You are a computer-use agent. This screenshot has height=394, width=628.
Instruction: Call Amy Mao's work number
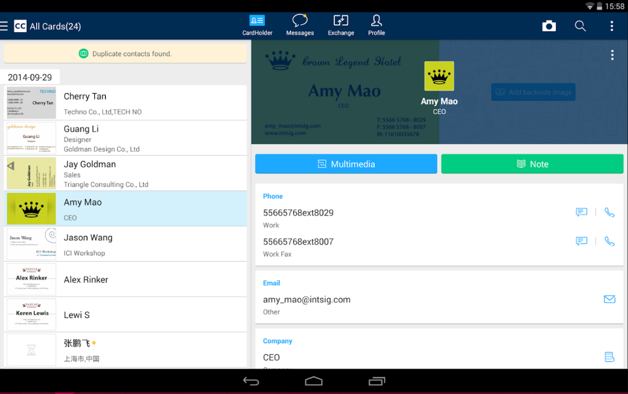tap(610, 212)
